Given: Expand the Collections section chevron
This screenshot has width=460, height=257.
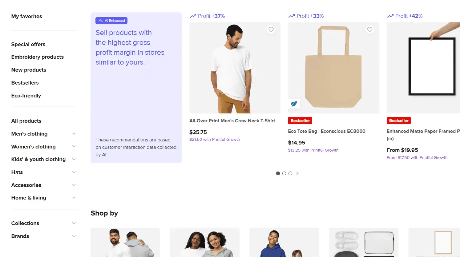Looking at the screenshot, I should (74, 223).
